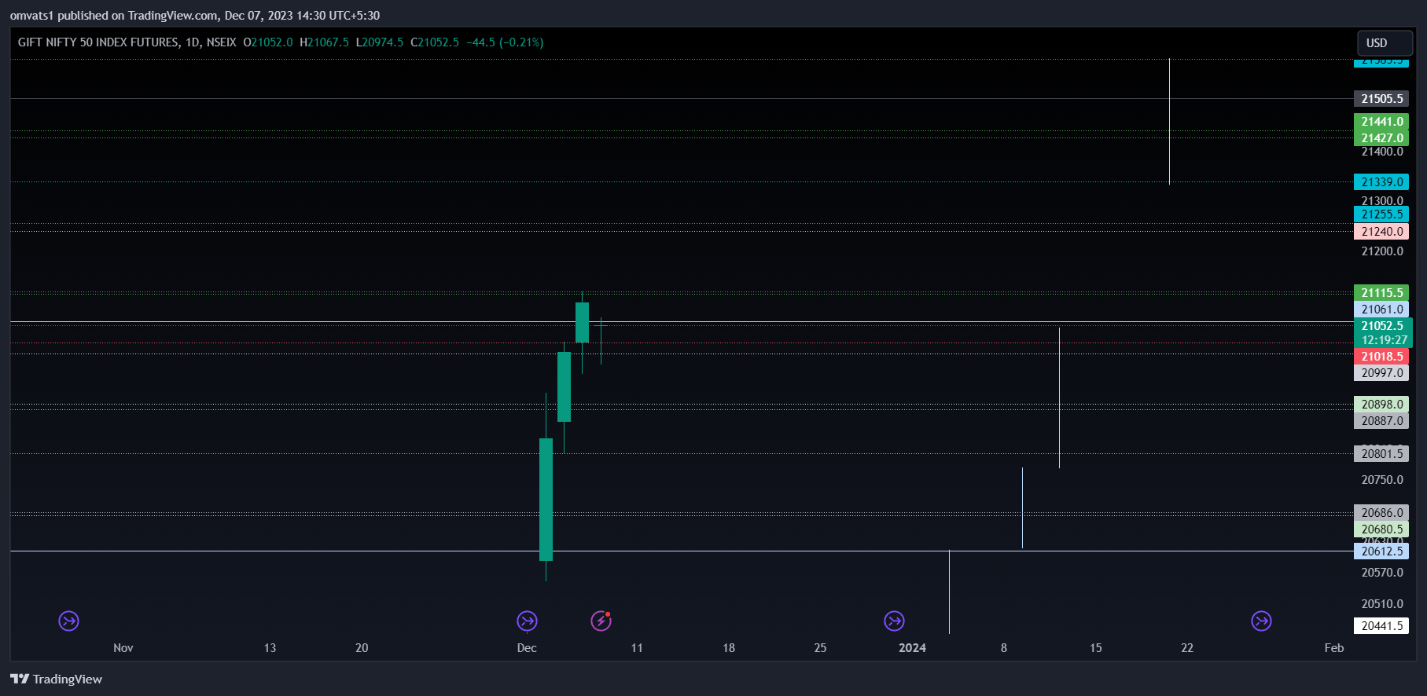Click the 20612.5 price label
This screenshot has height=696, width=1427.
click(x=1381, y=551)
